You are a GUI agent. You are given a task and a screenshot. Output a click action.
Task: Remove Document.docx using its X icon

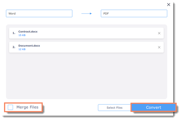pos(159,47)
